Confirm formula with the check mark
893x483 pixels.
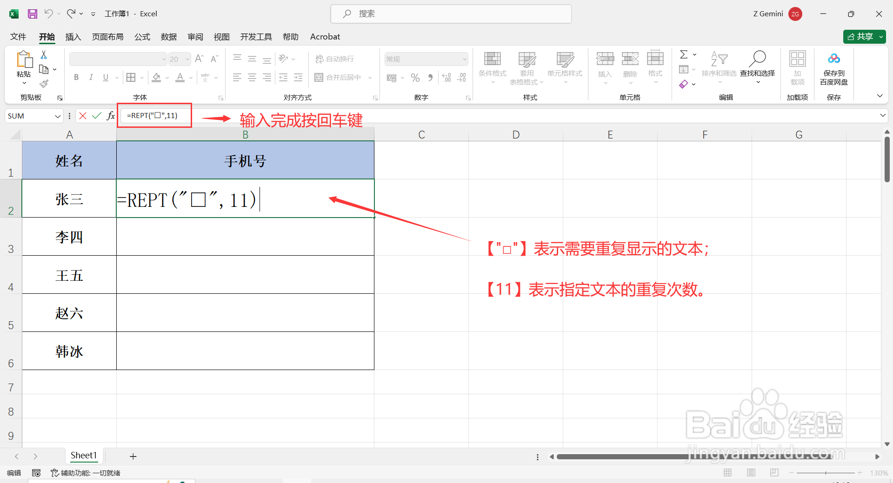coord(96,115)
